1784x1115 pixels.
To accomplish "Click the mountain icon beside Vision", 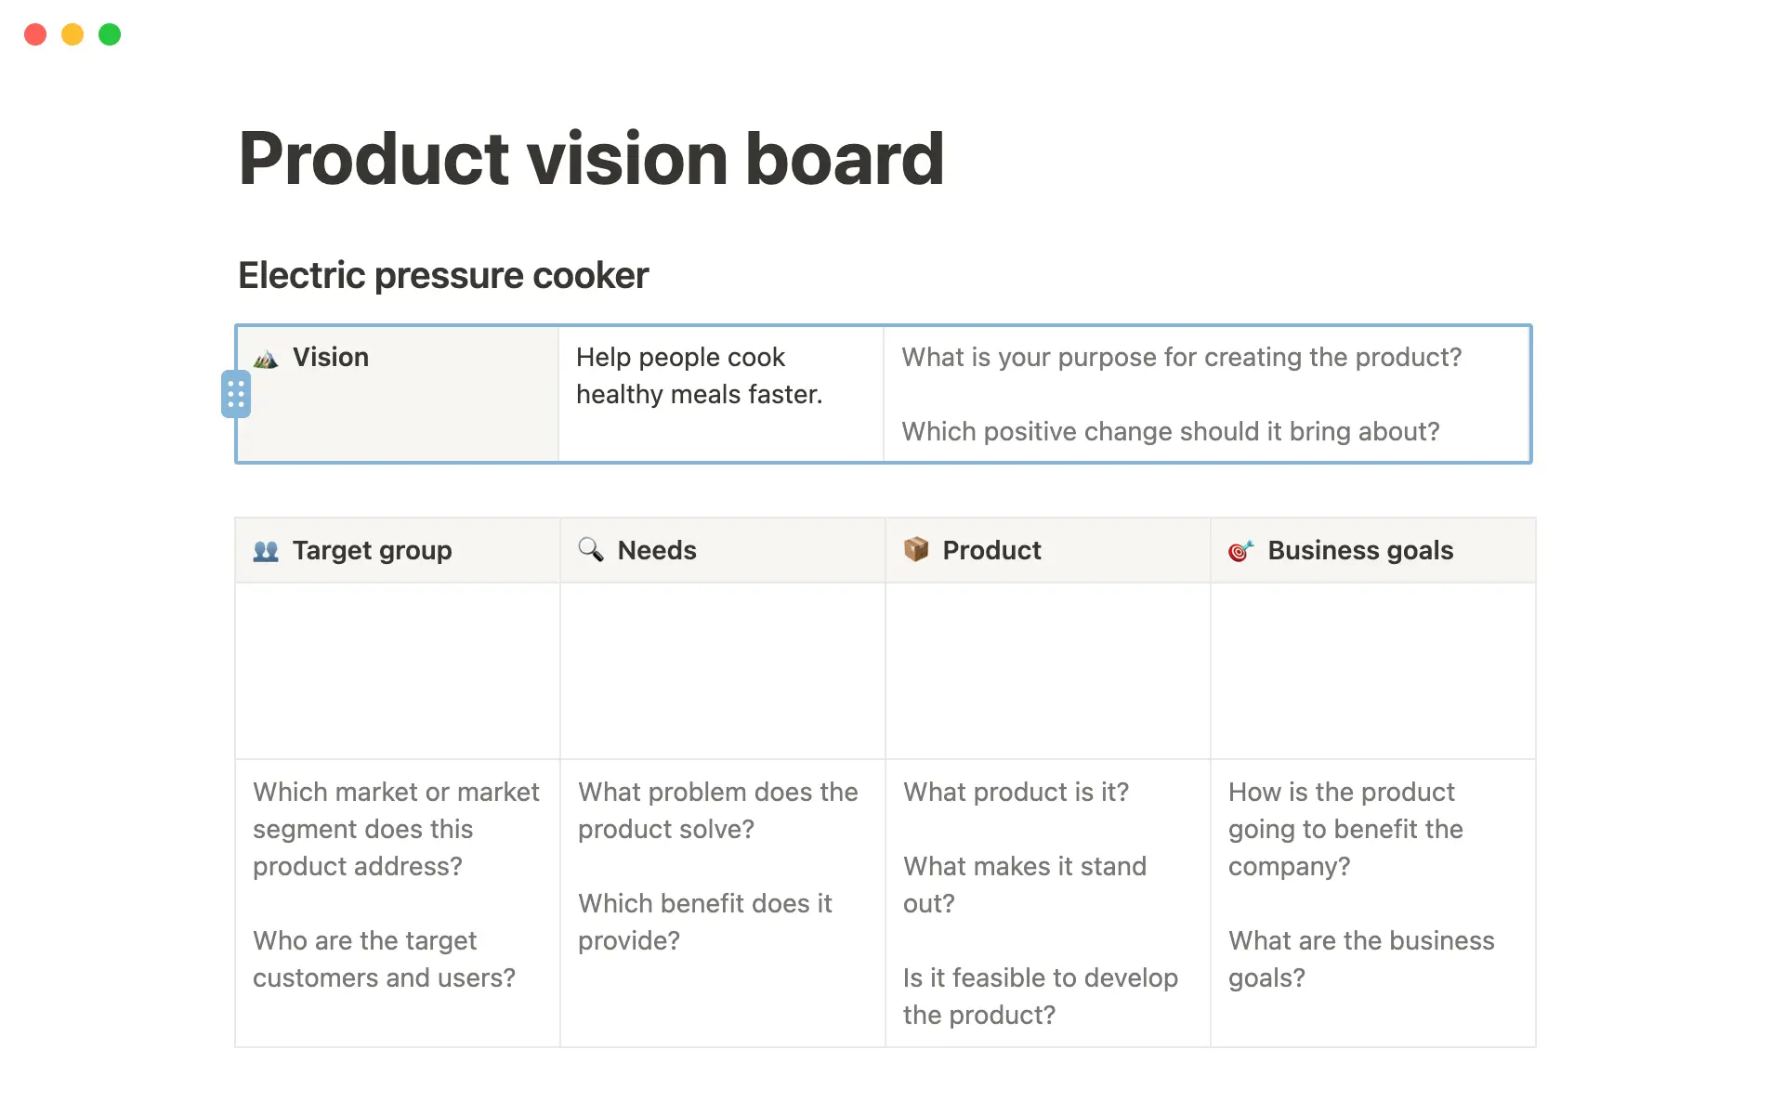I will pyautogui.click(x=265, y=357).
